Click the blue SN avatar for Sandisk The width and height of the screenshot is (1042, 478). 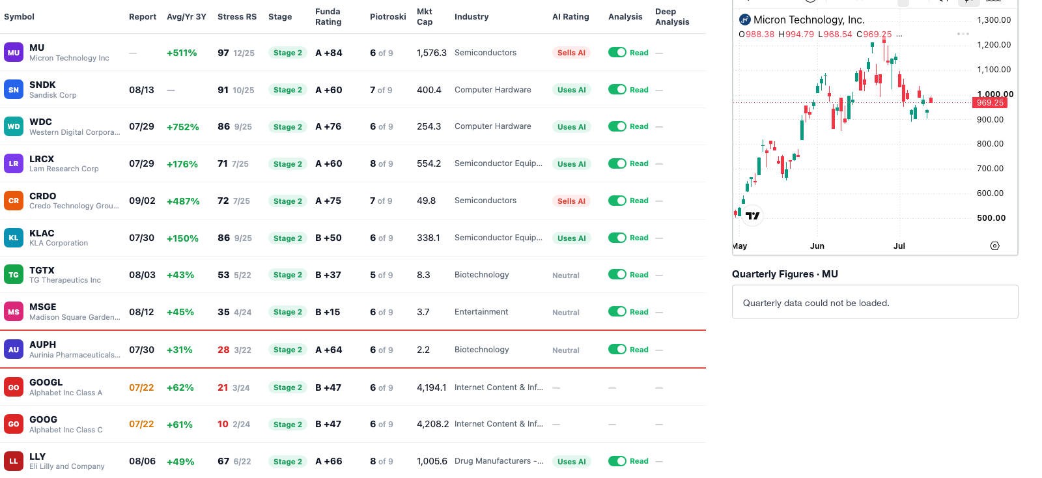click(x=14, y=89)
